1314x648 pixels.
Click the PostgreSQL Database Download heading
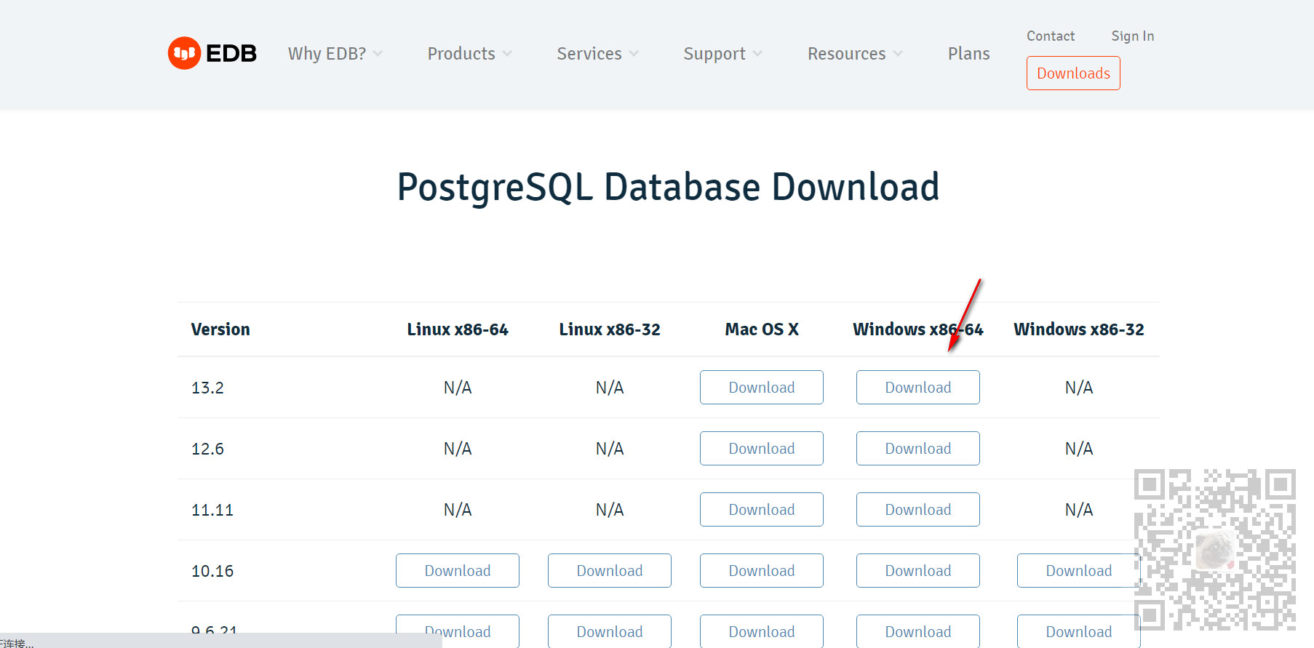pos(668,187)
